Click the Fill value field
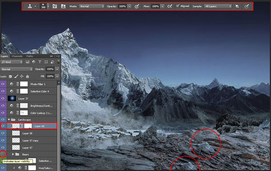This screenshot has height=171, width=271. 50,76
